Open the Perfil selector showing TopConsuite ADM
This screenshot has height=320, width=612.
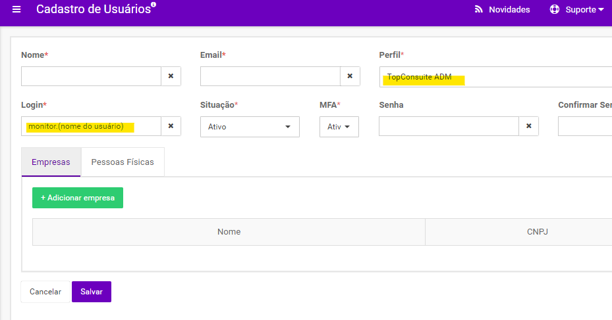coord(495,77)
